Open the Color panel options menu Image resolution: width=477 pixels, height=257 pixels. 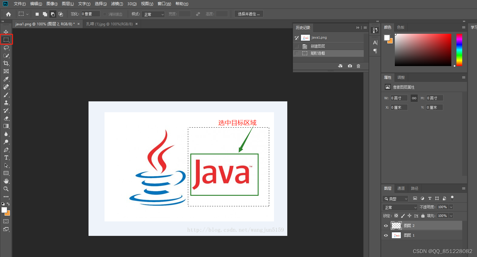coord(464,27)
